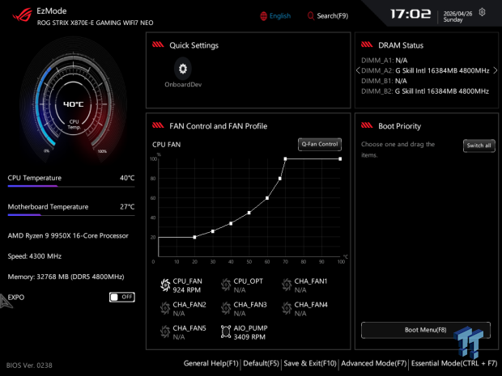Select the CHA_FAN4 fan icon
Screen dimensions: 502x376
(287, 309)
